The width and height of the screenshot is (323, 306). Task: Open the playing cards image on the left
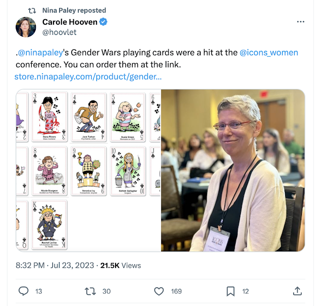point(88,170)
